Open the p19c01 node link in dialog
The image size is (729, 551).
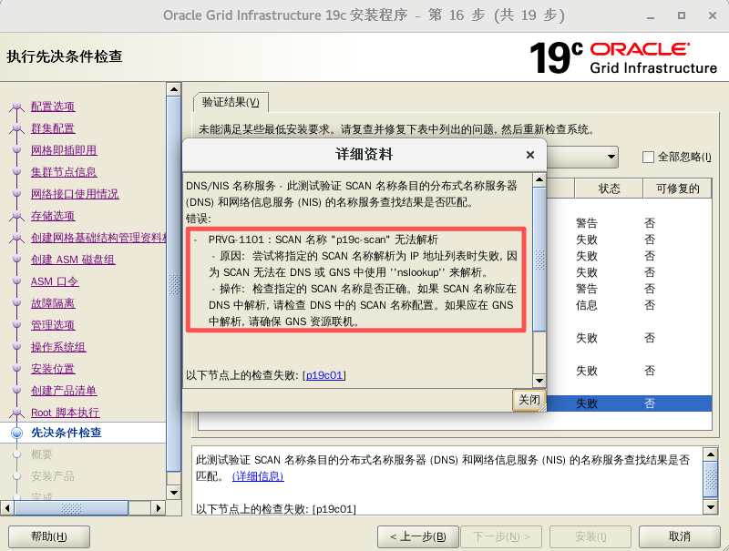(324, 375)
